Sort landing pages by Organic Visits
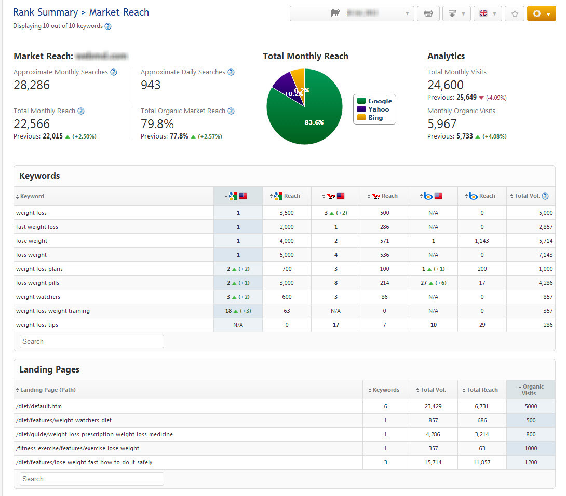 pos(530,390)
